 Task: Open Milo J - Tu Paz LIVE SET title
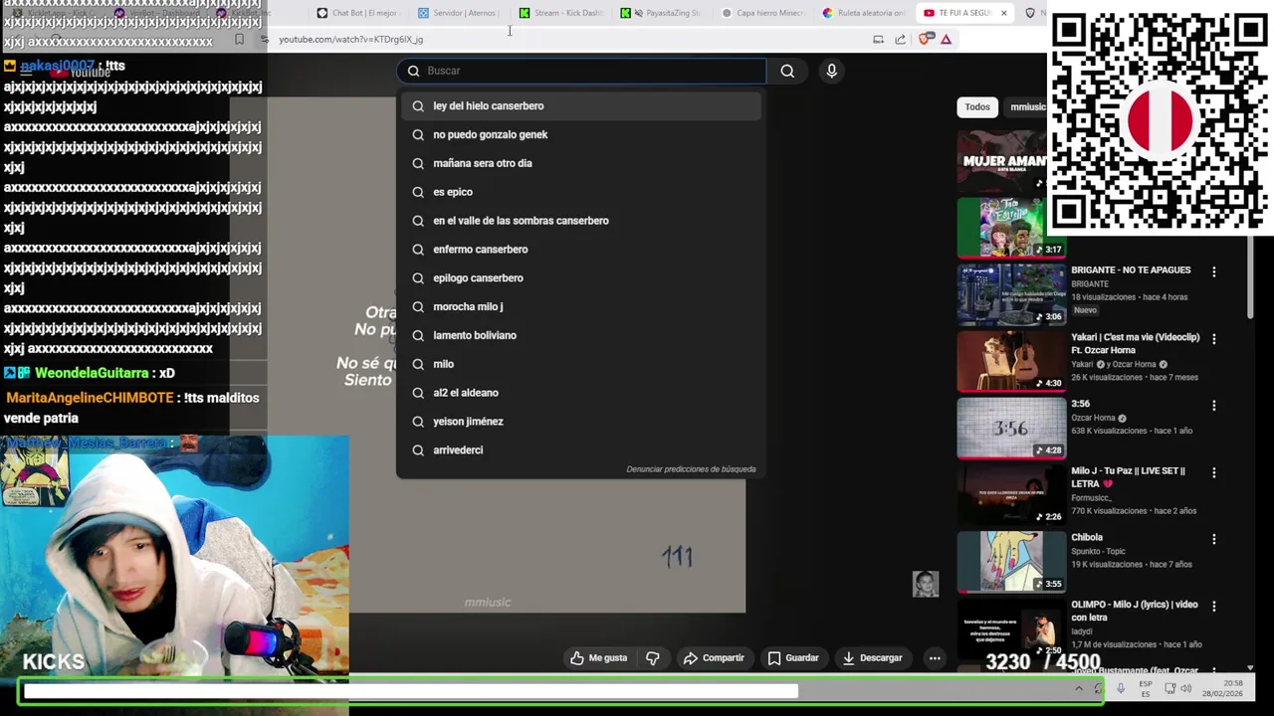1128,476
